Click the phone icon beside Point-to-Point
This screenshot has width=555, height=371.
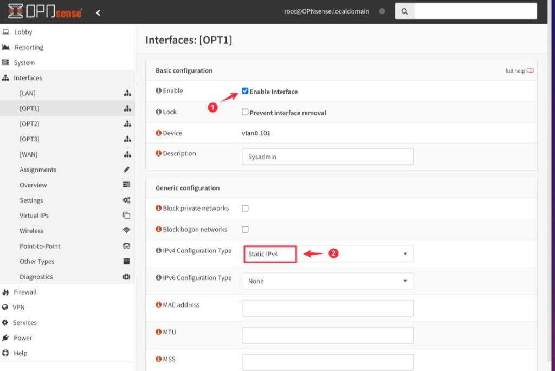point(126,246)
